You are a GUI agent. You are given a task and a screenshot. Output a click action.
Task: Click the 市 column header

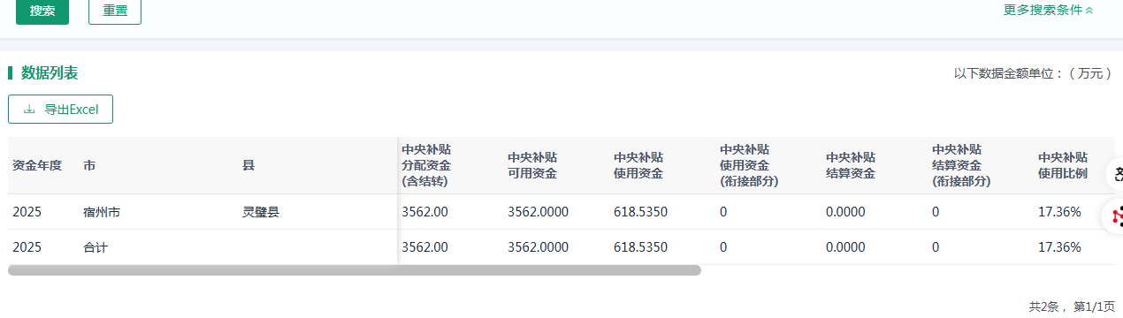(89, 165)
